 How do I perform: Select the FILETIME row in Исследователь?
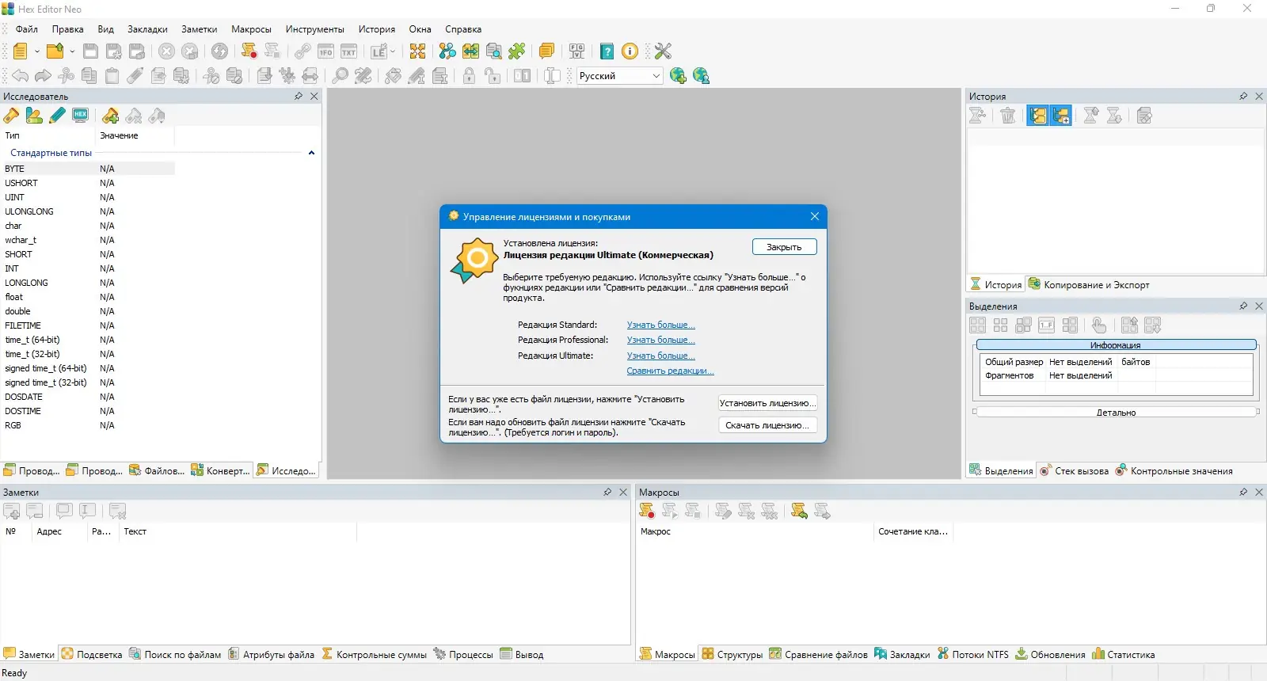click(89, 325)
